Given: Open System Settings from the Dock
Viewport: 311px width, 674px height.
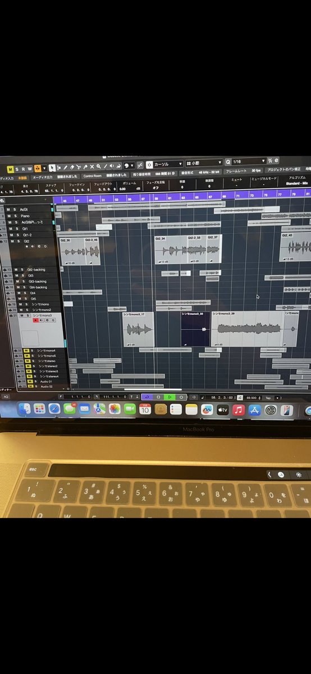Looking at the screenshot, I should point(271,410).
